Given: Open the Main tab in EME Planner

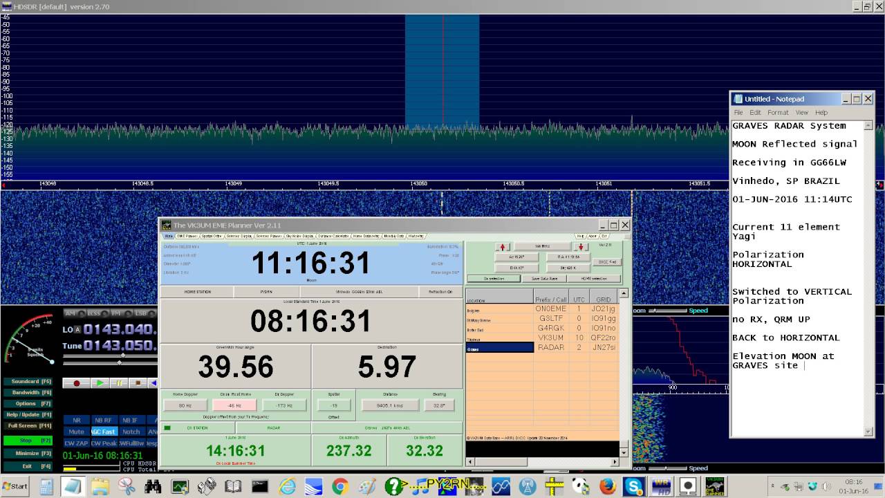Looking at the screenshot, I should [169, 236].
